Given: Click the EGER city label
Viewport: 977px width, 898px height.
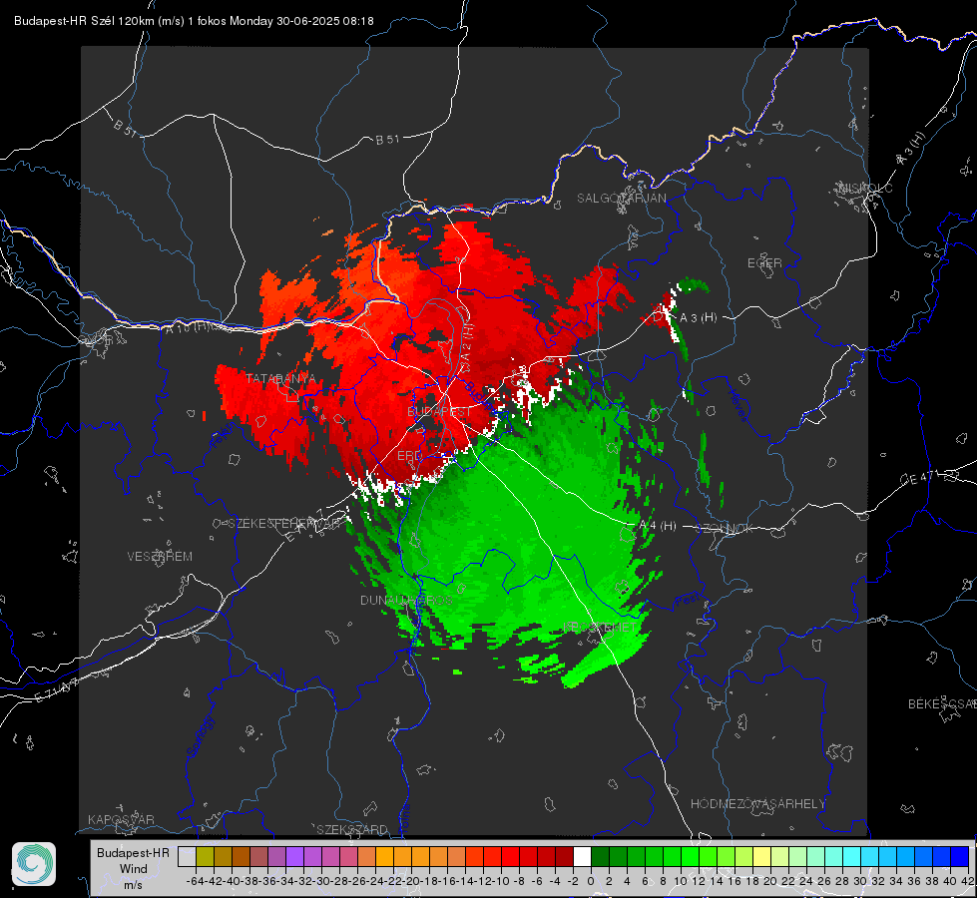Looking at the screenshot, I should (x=764, y=263).
